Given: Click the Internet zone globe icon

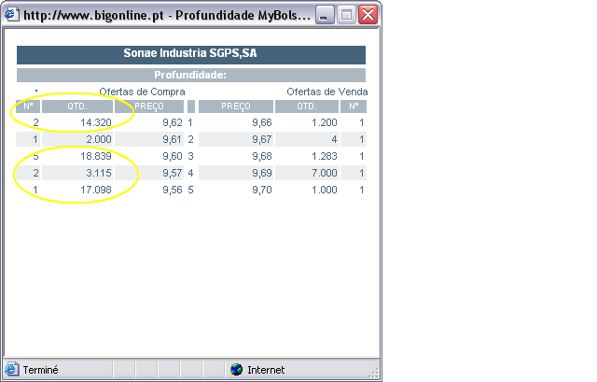Looking at the screenshot, I should point(236,370).
